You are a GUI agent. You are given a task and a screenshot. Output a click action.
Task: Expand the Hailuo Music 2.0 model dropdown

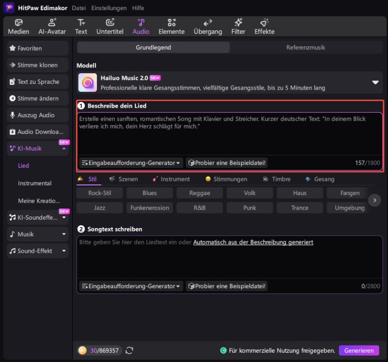[375, 82]
